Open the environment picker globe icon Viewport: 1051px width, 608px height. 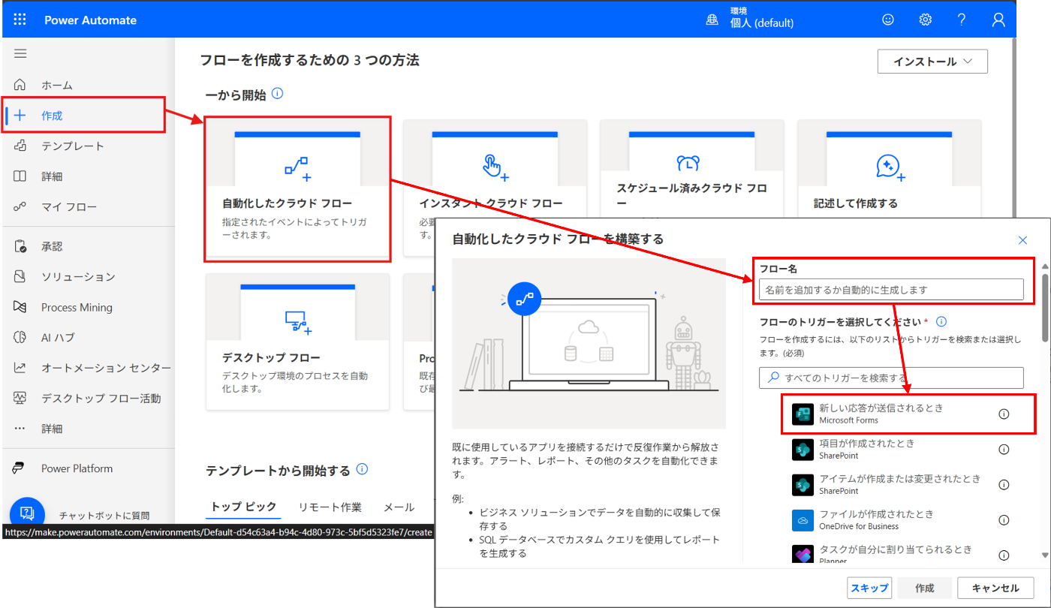[712, 20]
